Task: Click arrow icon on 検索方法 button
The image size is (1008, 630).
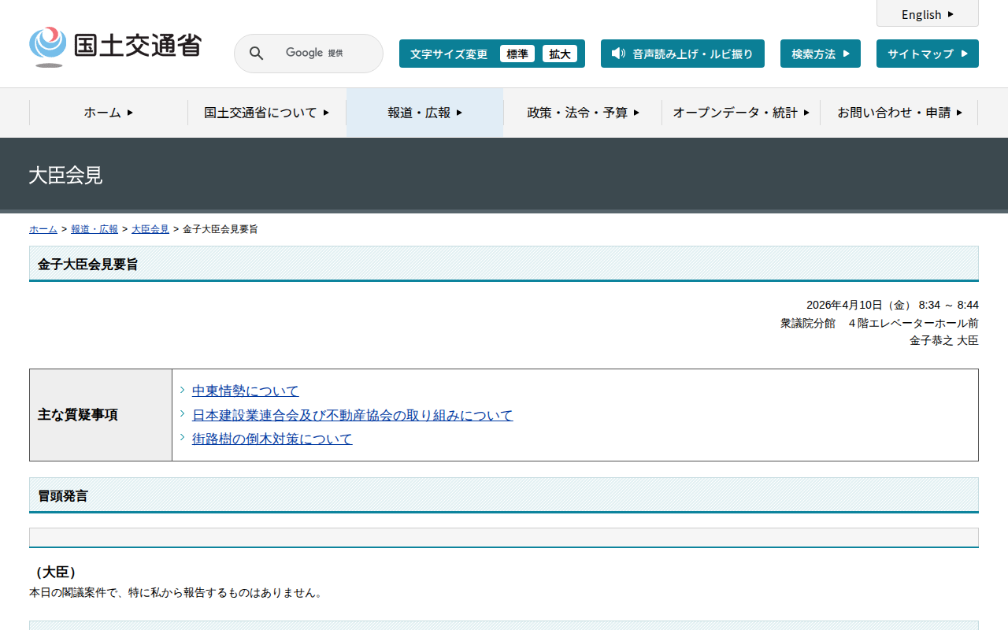Action: [x=847, y=54]
